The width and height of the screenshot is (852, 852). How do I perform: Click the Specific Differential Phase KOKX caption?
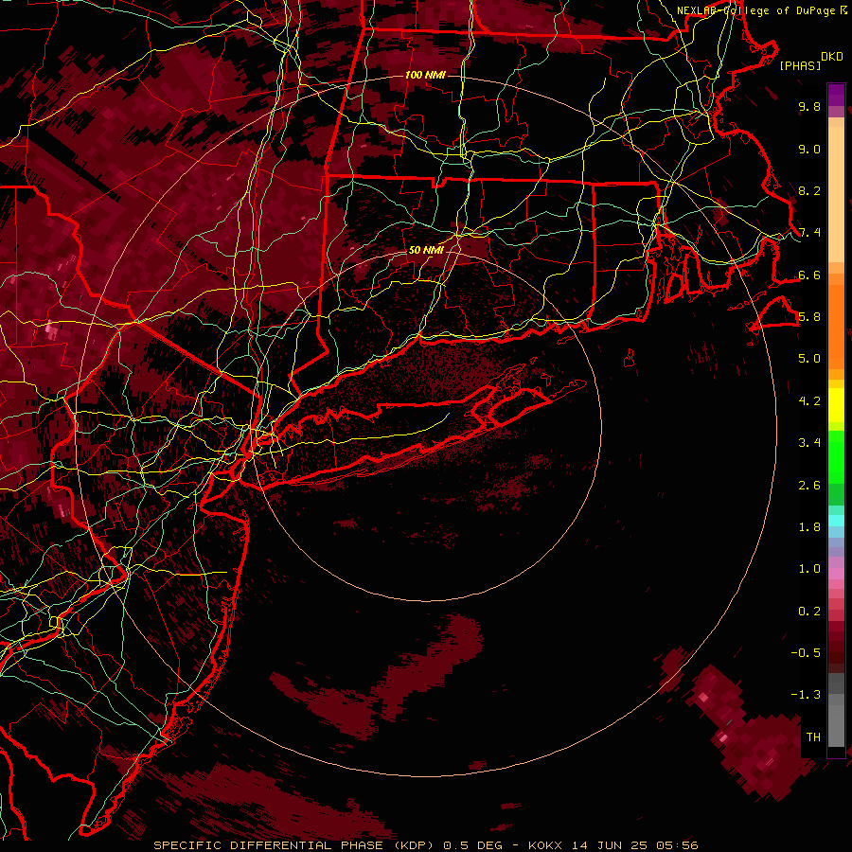(425, 845)
